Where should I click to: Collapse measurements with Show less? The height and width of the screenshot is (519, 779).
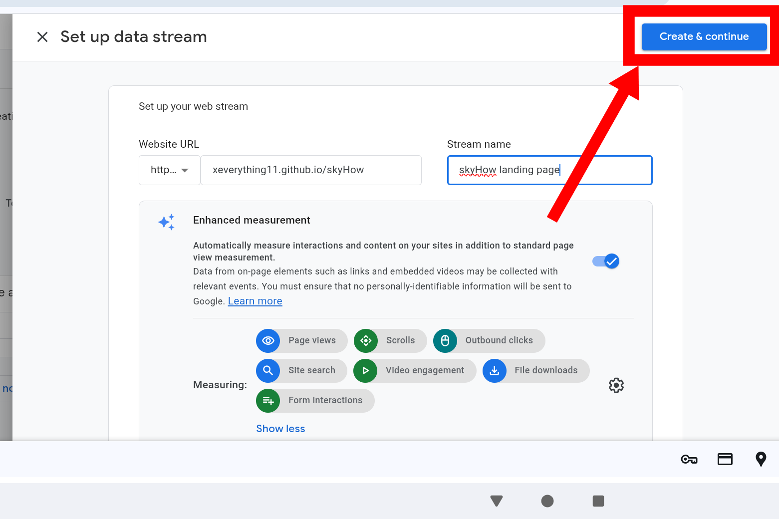[280, 429]
